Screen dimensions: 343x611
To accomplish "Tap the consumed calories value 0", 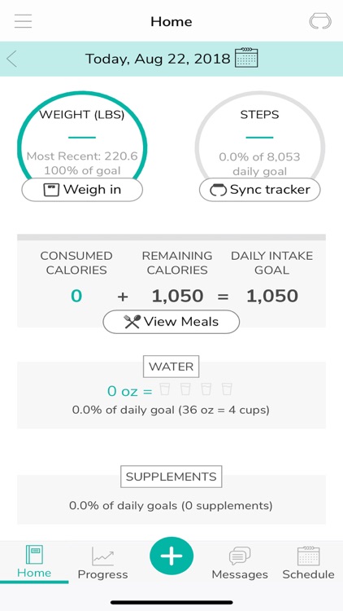I will pyautogui.click(x=76, y=297).
